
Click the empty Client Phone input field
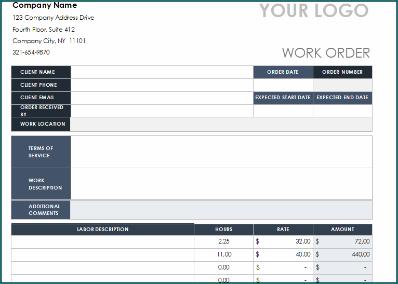tap(162, 85)
